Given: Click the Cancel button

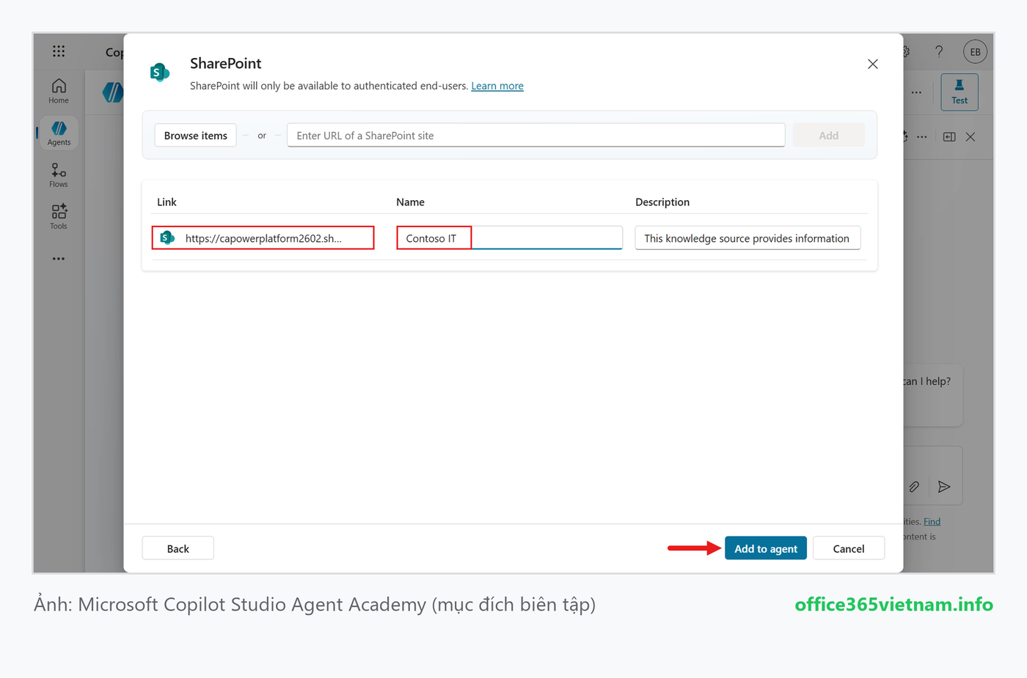Looking at the screenshot, I should (x=849, y=548).
